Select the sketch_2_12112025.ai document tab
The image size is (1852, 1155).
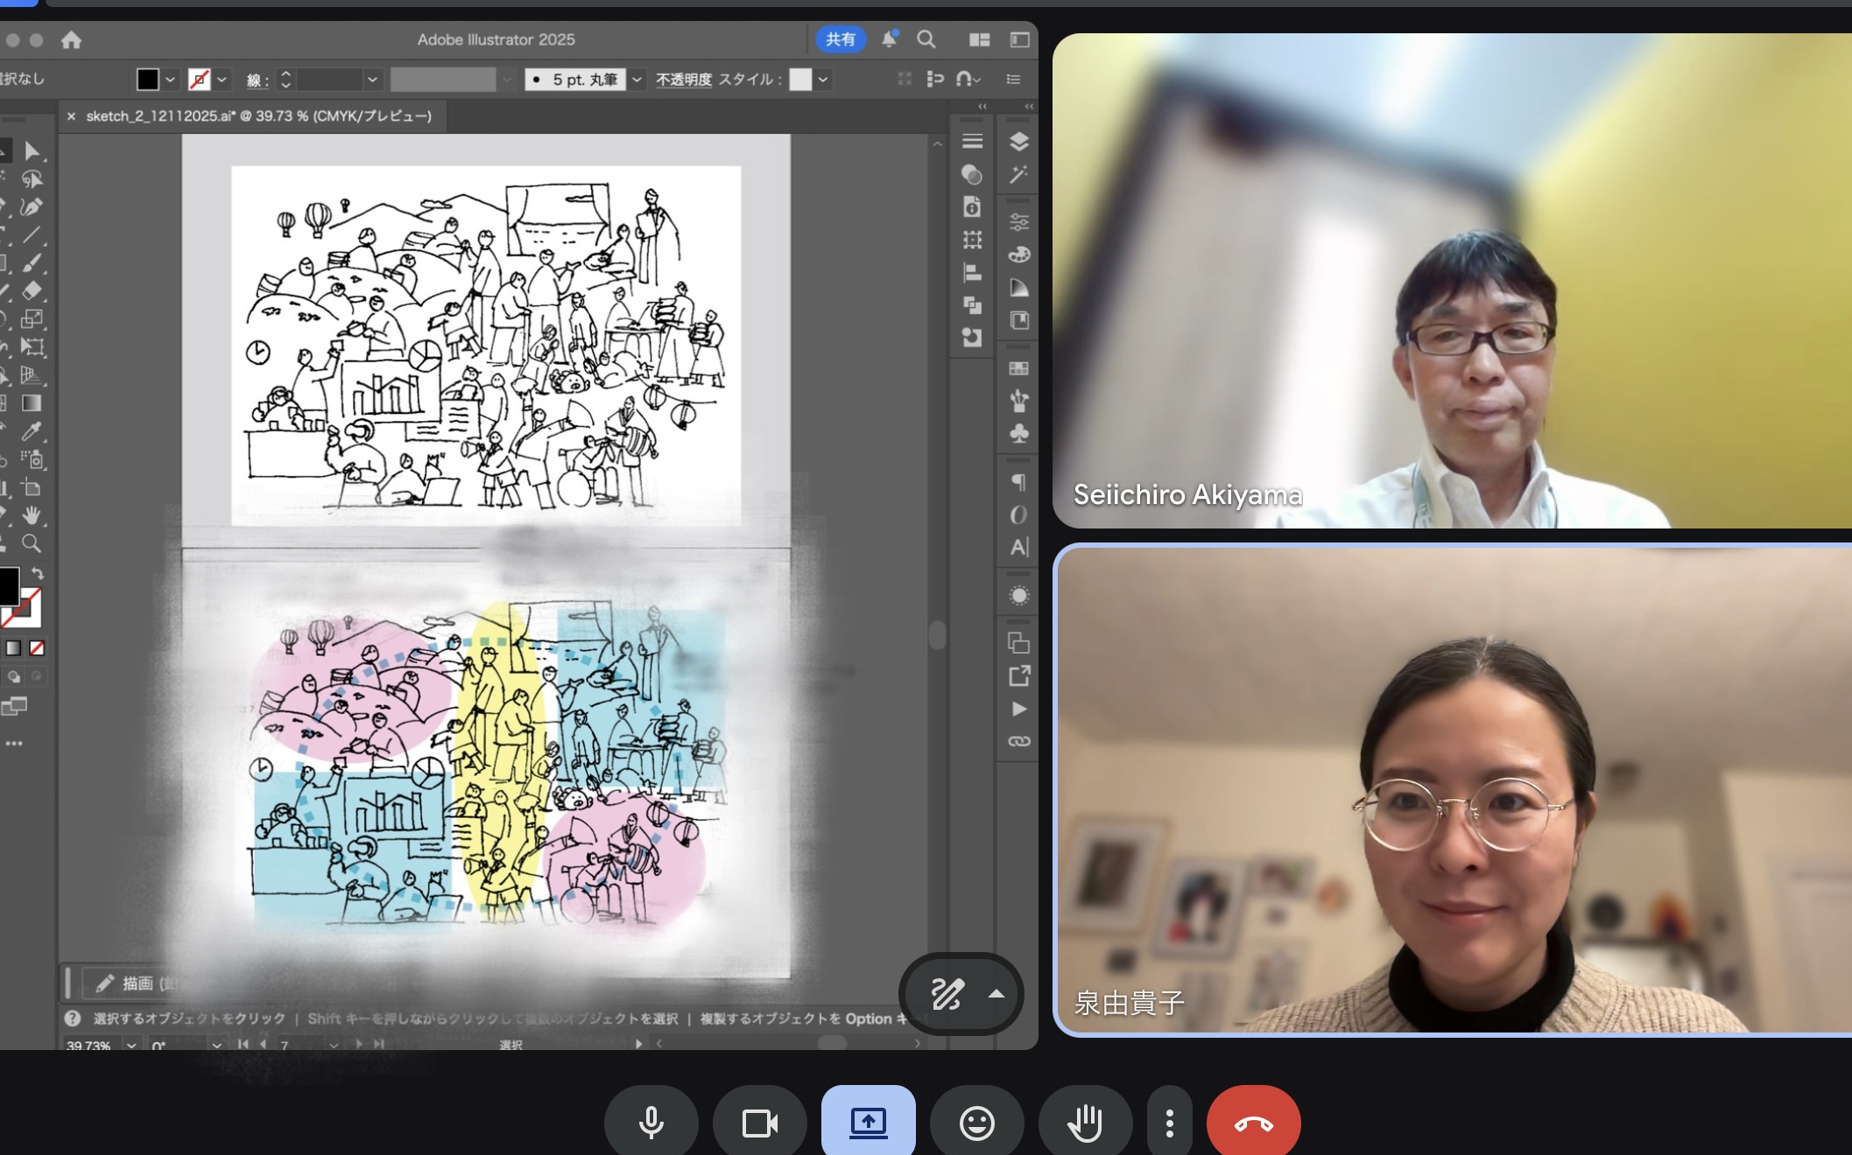(258, 115)
